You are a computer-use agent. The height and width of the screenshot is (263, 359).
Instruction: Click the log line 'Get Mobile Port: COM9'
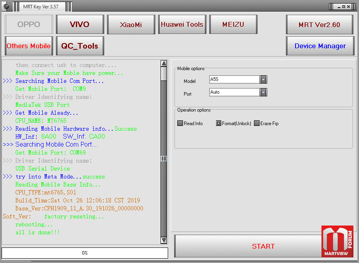coord(51,89)
